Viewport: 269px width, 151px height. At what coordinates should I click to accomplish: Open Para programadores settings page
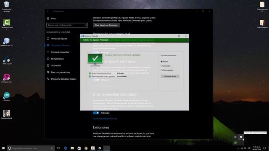tap(61, 72)
